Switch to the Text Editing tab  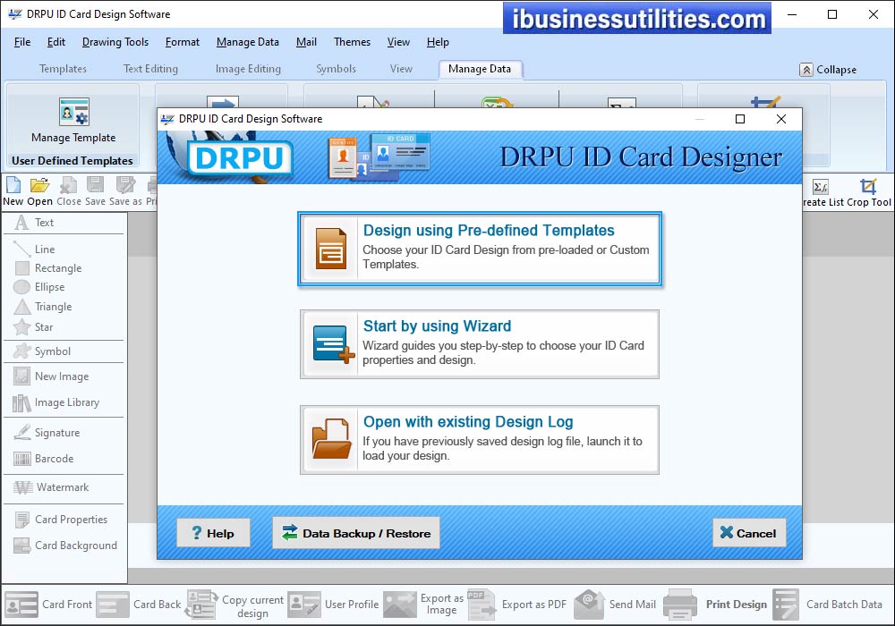[149, 69]
